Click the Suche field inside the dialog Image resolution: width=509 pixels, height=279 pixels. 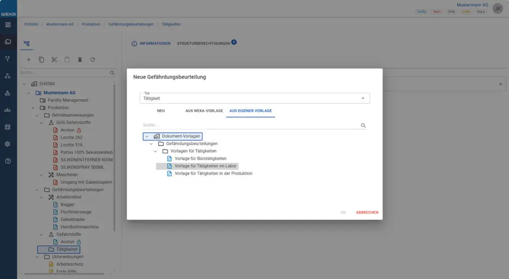click(249, 126)
